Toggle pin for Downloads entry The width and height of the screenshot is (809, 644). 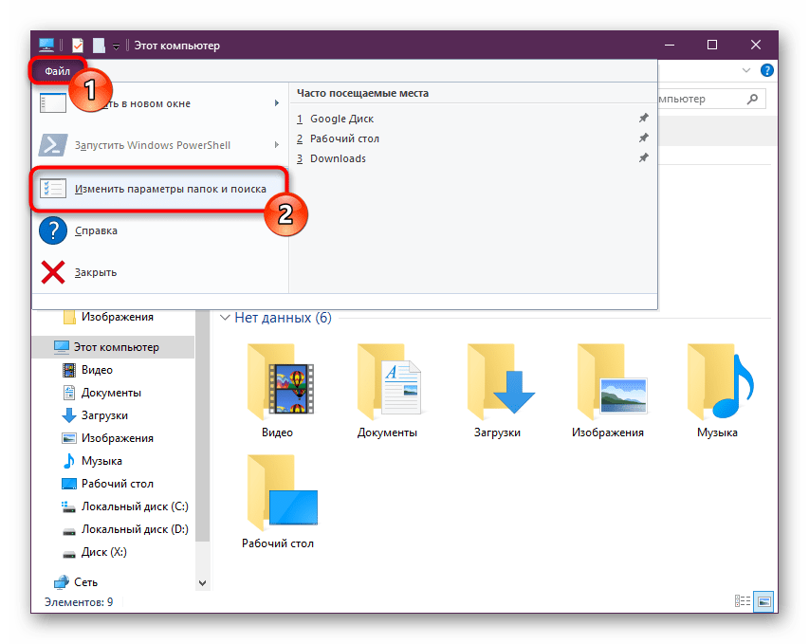643,158
